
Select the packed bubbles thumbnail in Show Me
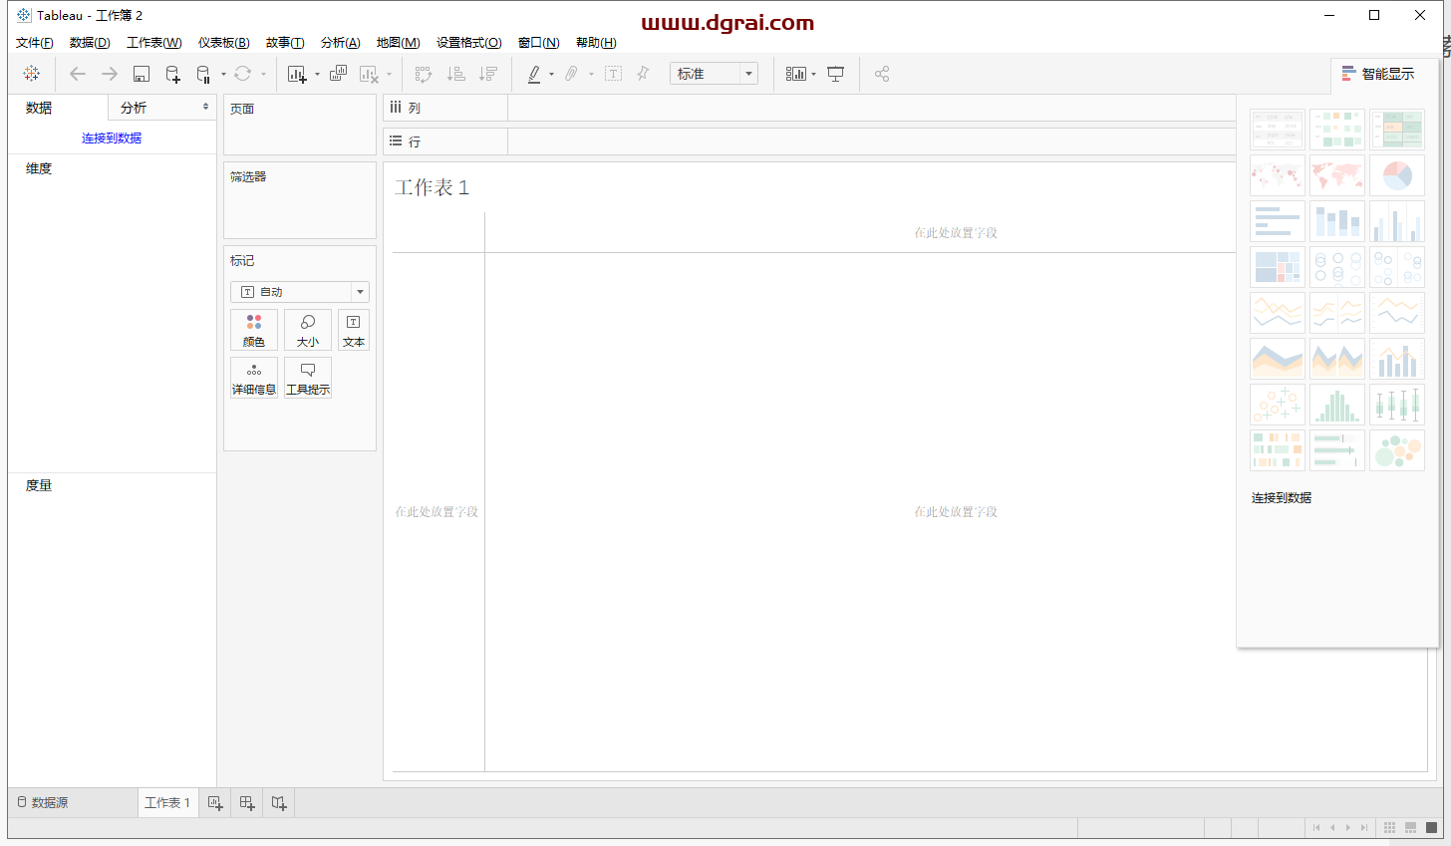click(1397, 450)
